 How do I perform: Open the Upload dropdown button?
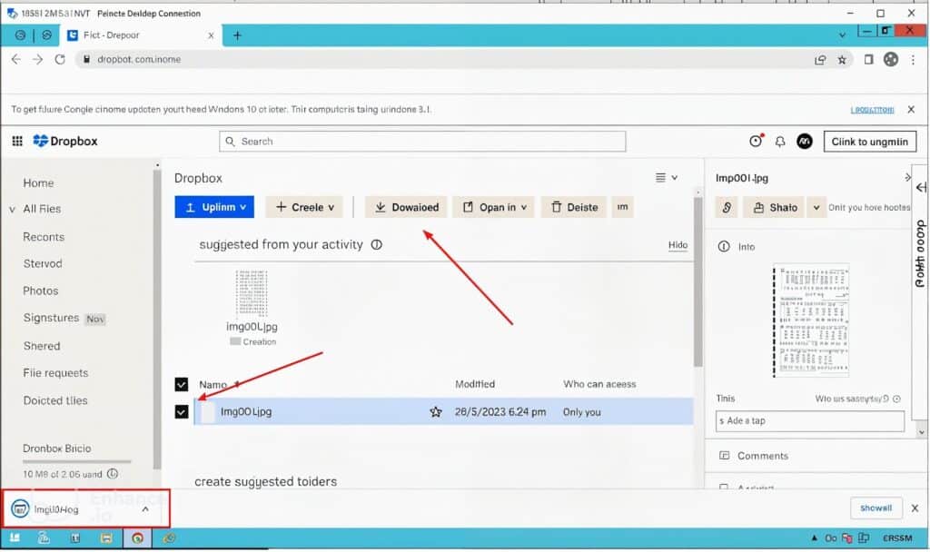click(x=214, y=207)
